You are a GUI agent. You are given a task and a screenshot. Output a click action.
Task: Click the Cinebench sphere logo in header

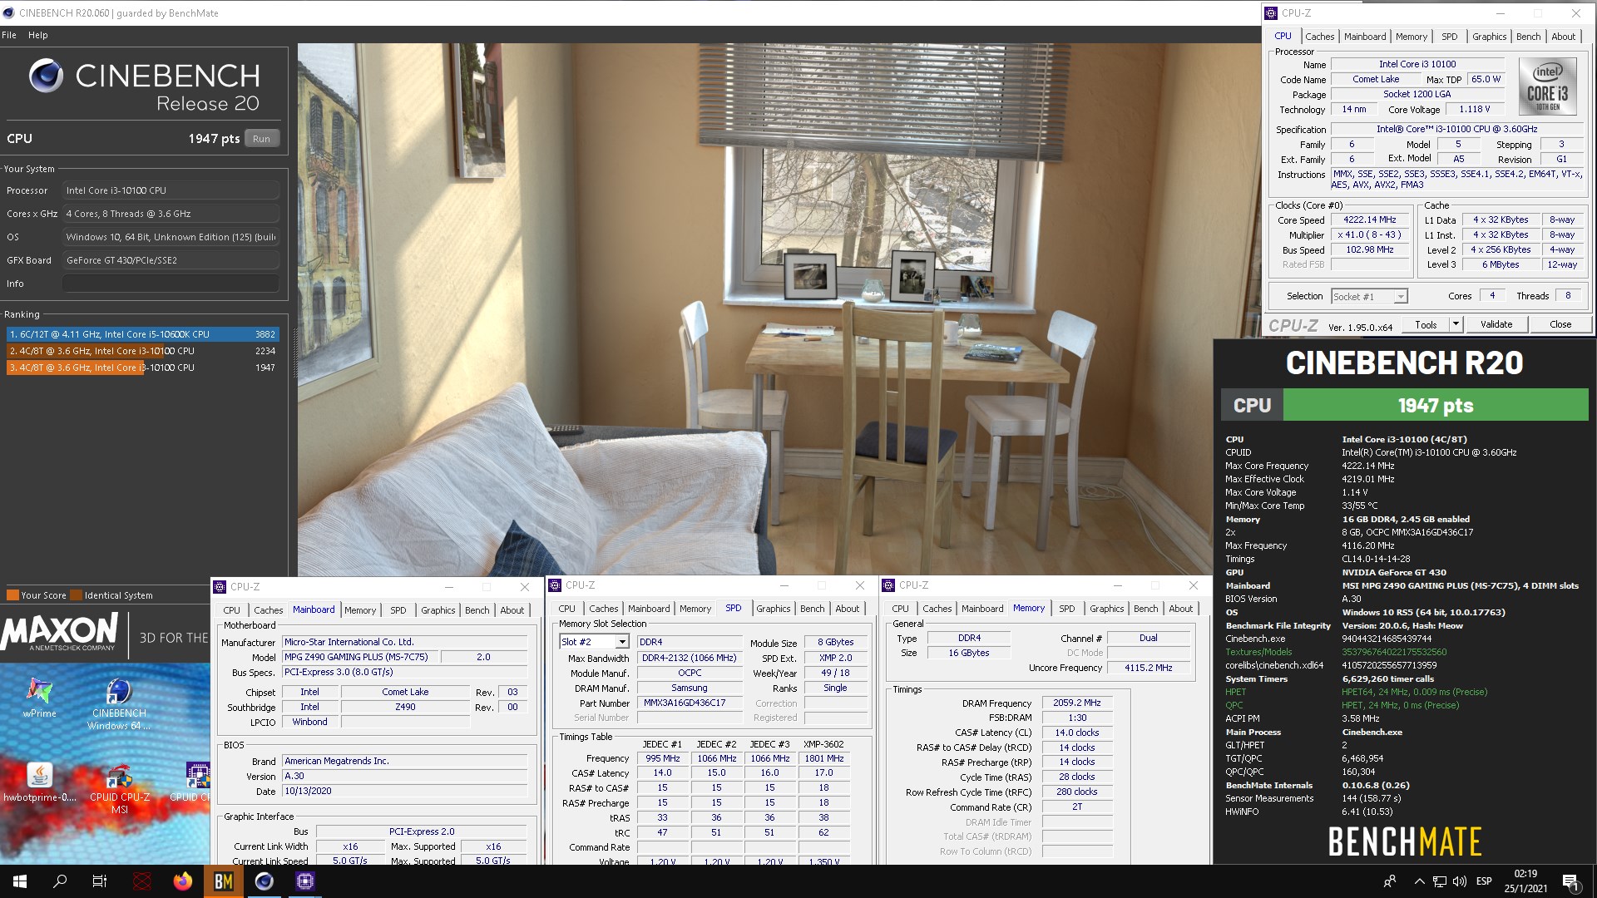[46, 76]
